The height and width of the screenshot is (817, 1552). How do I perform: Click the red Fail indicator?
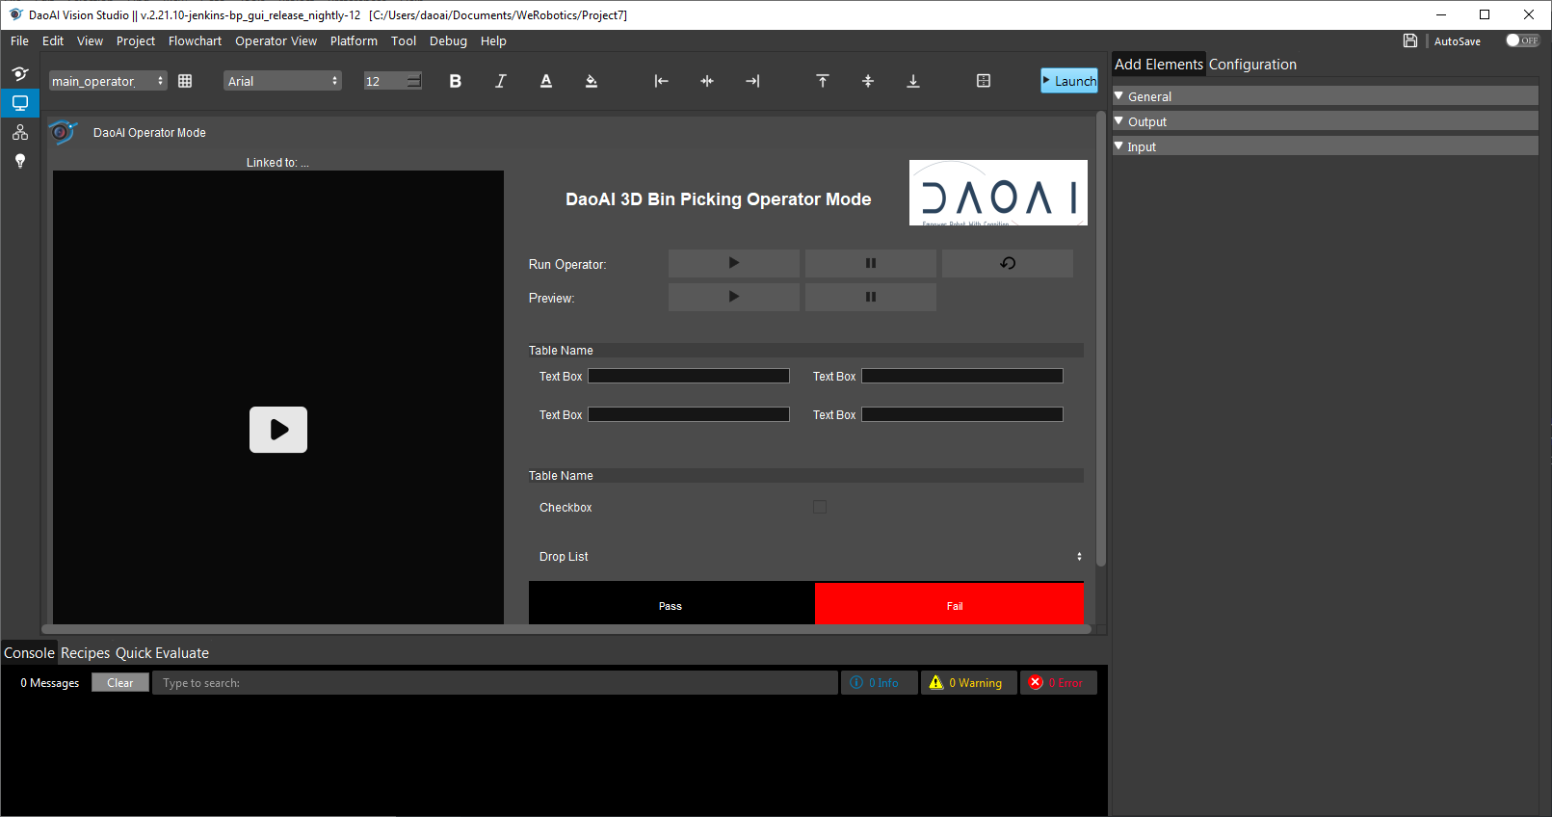tap(950, 603)
